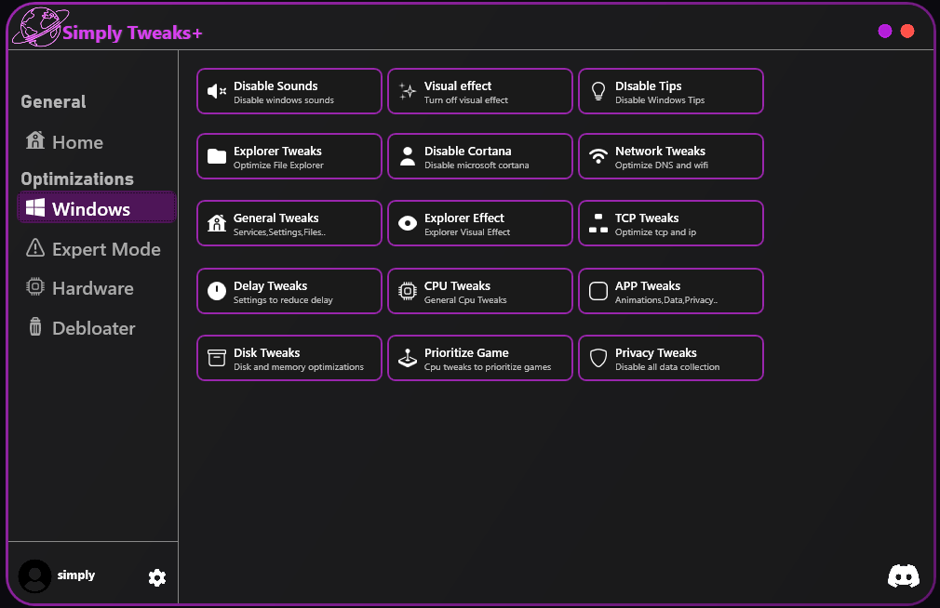Click the folder icon on Explorer Tweaks
Image resolution: width=940 pixels, height=608 pixels.
215,156
